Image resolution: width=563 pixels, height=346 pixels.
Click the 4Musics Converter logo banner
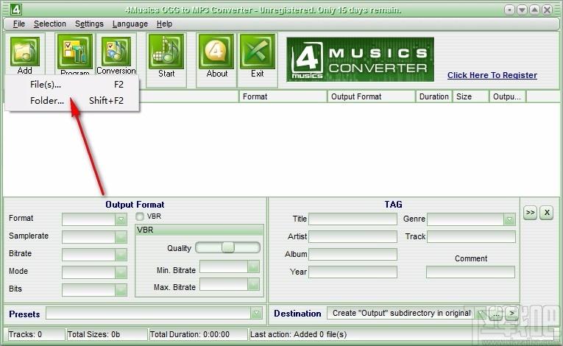(360, 60)
